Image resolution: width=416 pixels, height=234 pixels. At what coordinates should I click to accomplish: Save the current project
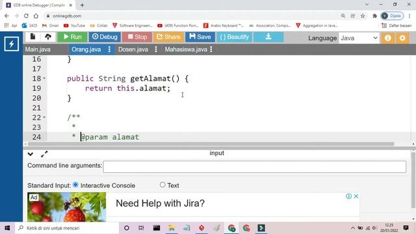(x=200, y=37)
